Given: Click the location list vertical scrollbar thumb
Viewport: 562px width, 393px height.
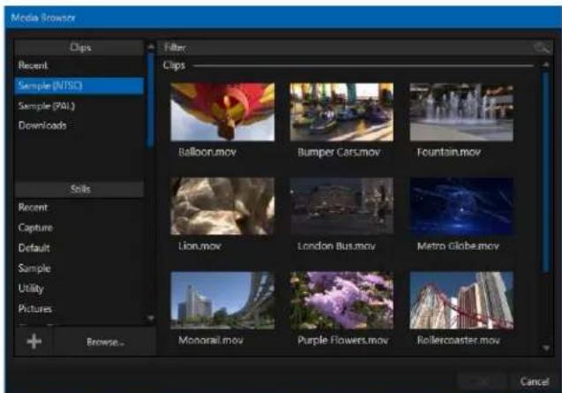Looking at the screenshot, I should click(x=151, y=100).
